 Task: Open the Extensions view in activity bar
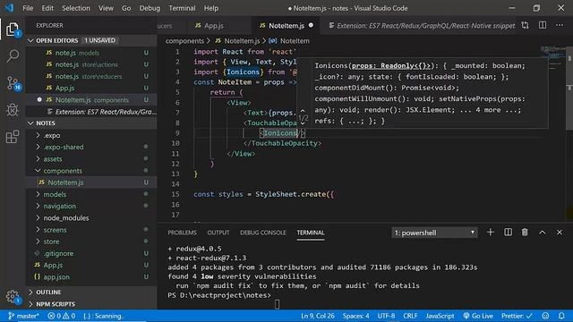pyautogui.click(x=13, y=137)
